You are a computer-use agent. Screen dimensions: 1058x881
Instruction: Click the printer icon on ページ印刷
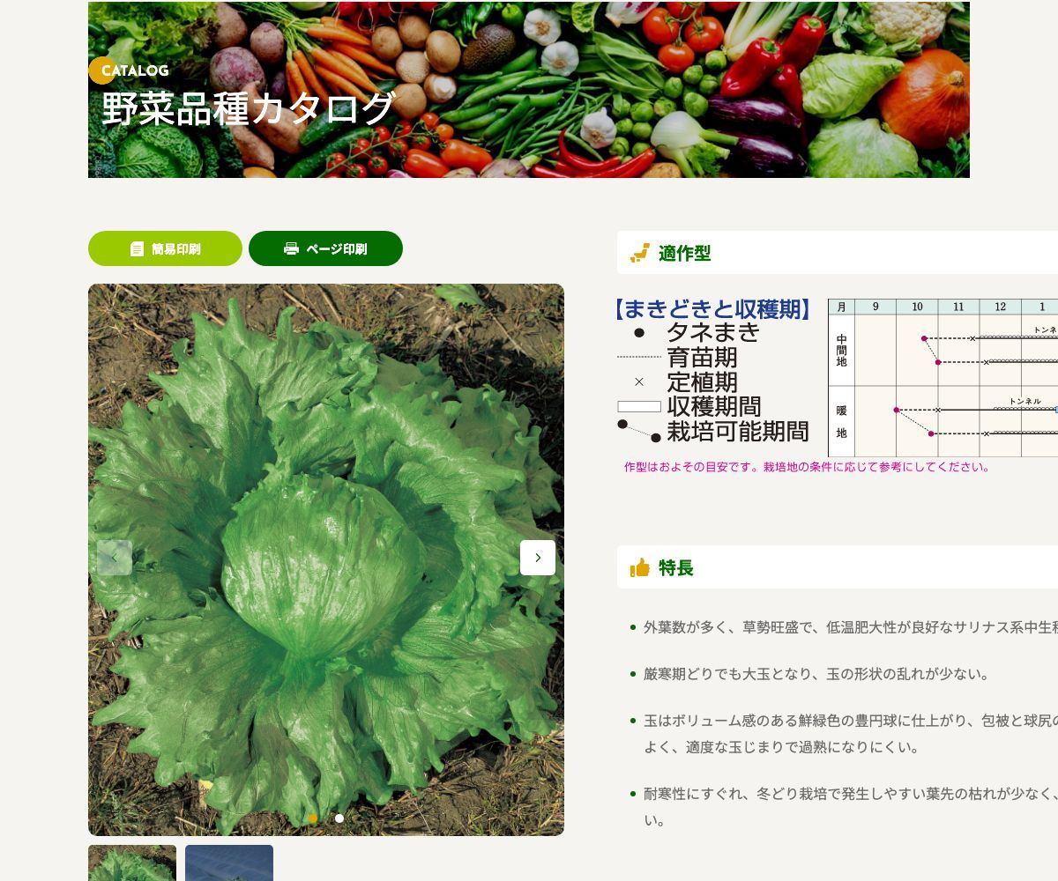[x=291, y=248]
